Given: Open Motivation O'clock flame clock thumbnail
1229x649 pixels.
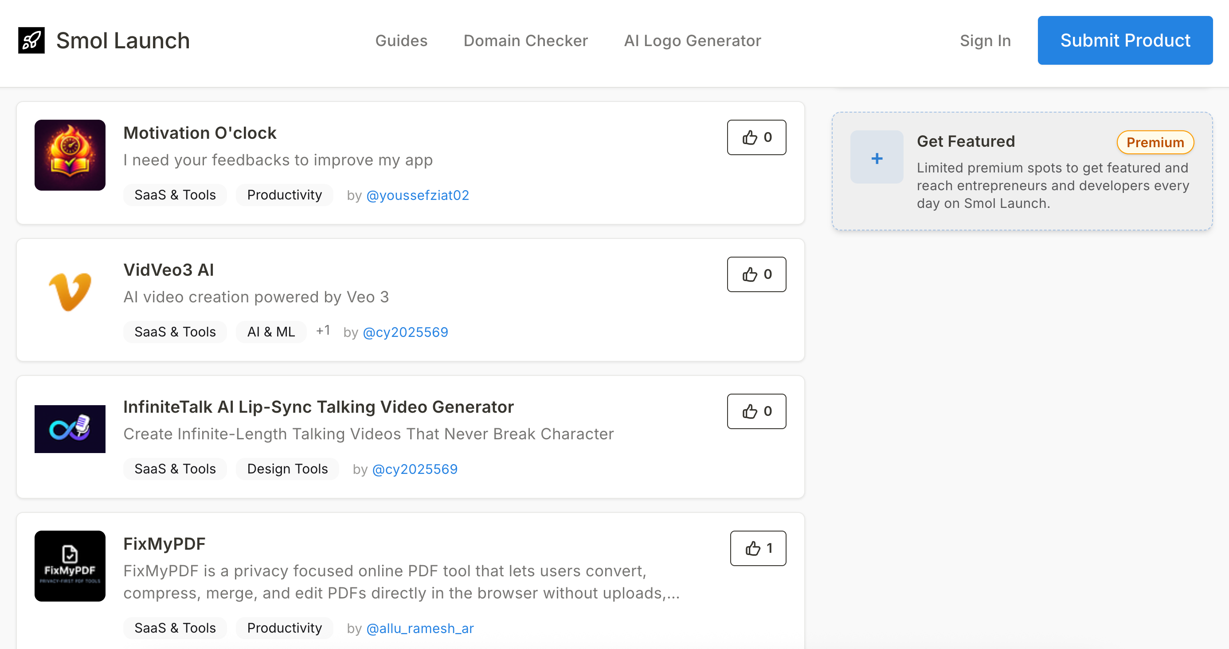Looking at the screenshot, I should tap(70, 155).
